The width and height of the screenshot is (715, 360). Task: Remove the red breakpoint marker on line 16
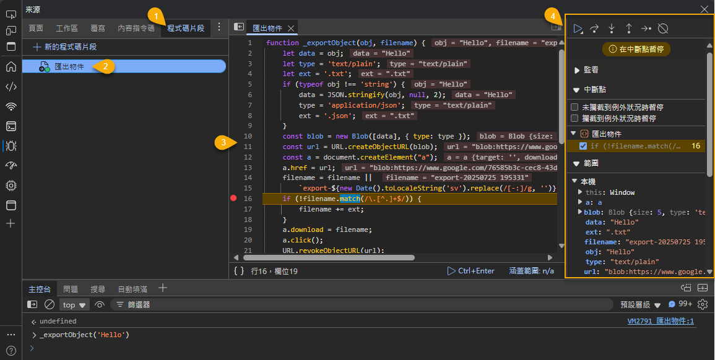click(x=233, y=199)
